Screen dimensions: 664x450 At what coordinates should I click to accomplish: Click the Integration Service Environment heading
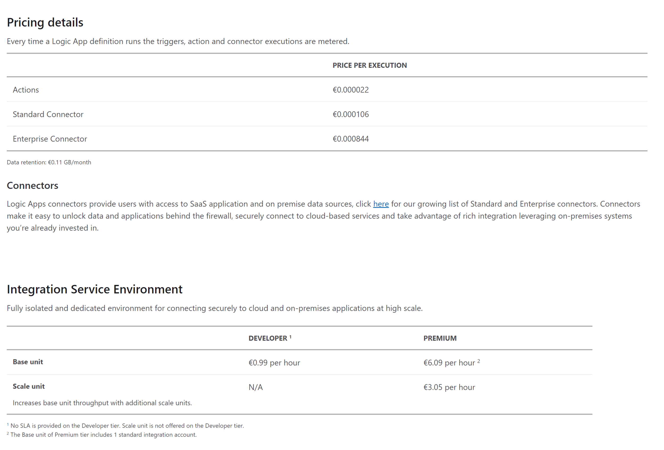[x=95, y=289]
